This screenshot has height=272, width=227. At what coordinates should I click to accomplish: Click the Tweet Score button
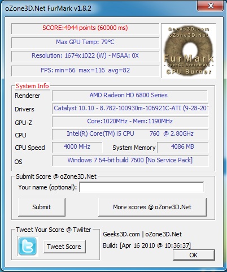tap(64, 247)
